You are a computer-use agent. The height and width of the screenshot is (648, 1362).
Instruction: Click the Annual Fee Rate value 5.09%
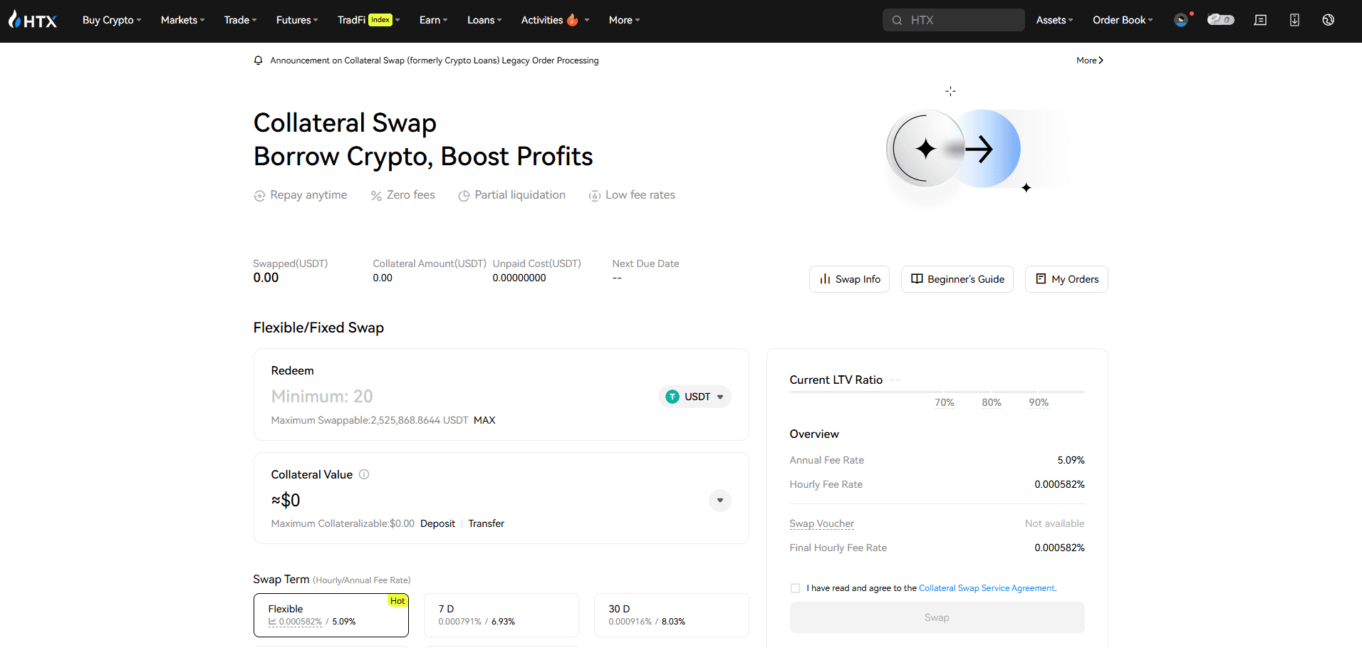click(1071, 460)
